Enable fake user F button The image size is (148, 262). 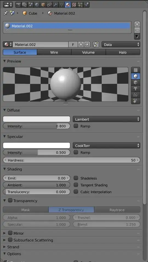tap(73, 44)
